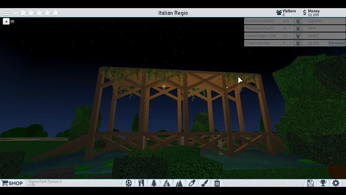Open the Roblox hamburger menu
The height and width of the screenshot is (195, 346).
tap(6, 13)
